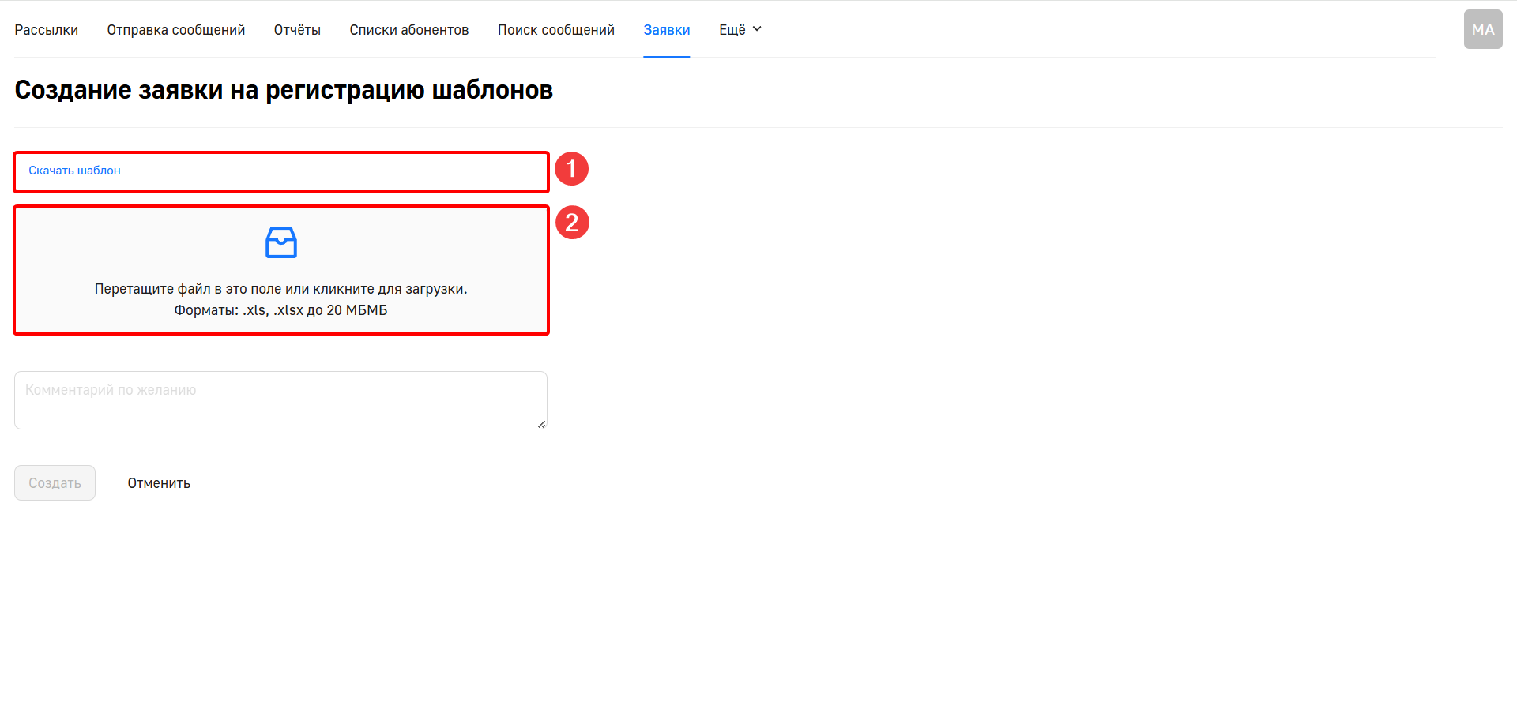The height and width of the screenshot is (720, 1517).
Task: Grab the comment box resize handle
Action: pyautogui.click(x=541, y=424)
